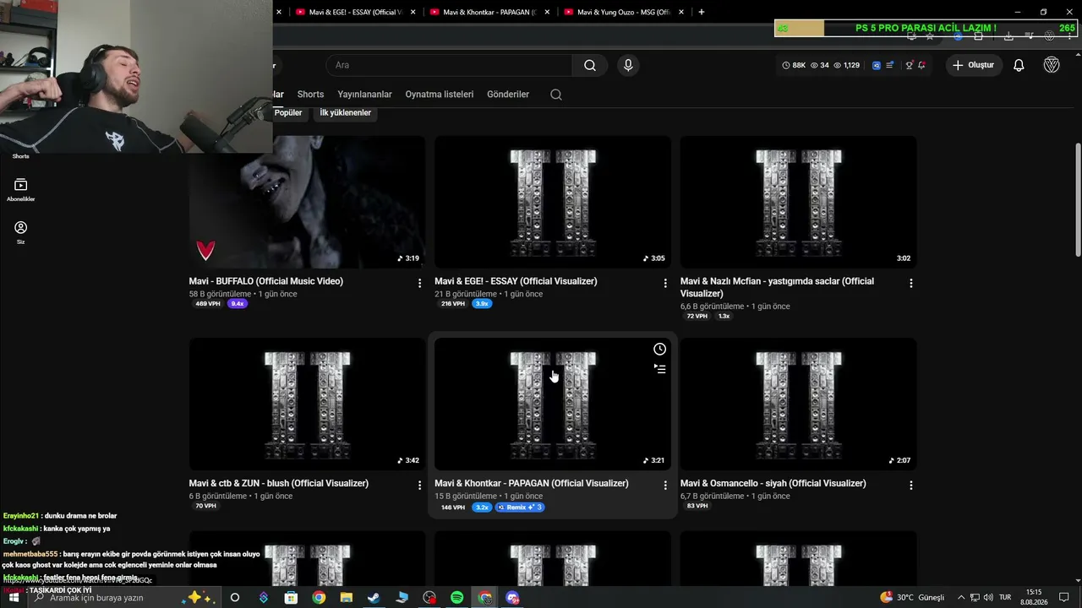Image resolution: width=1082 pixels, height=608 pixels.
Task: Click the ESSAY visualizer thumbnail
Action: click(553, 203)
